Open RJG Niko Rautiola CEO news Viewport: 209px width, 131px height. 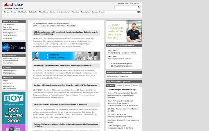(123, 110)
